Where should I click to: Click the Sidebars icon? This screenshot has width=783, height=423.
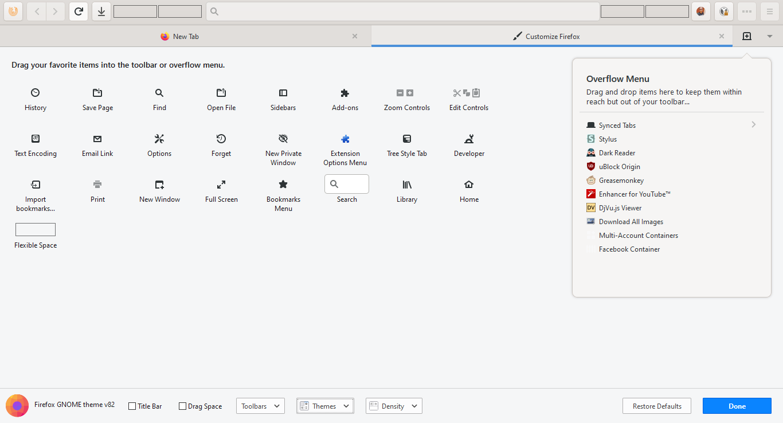tap(283, 93)
